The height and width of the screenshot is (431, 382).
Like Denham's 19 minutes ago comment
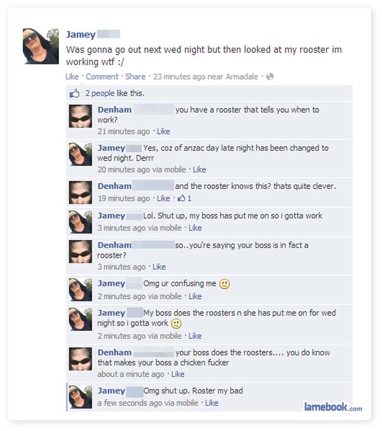[x=163, y=198]
